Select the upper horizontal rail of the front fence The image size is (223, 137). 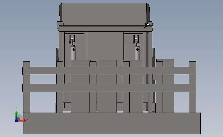(x=109, y=71)
